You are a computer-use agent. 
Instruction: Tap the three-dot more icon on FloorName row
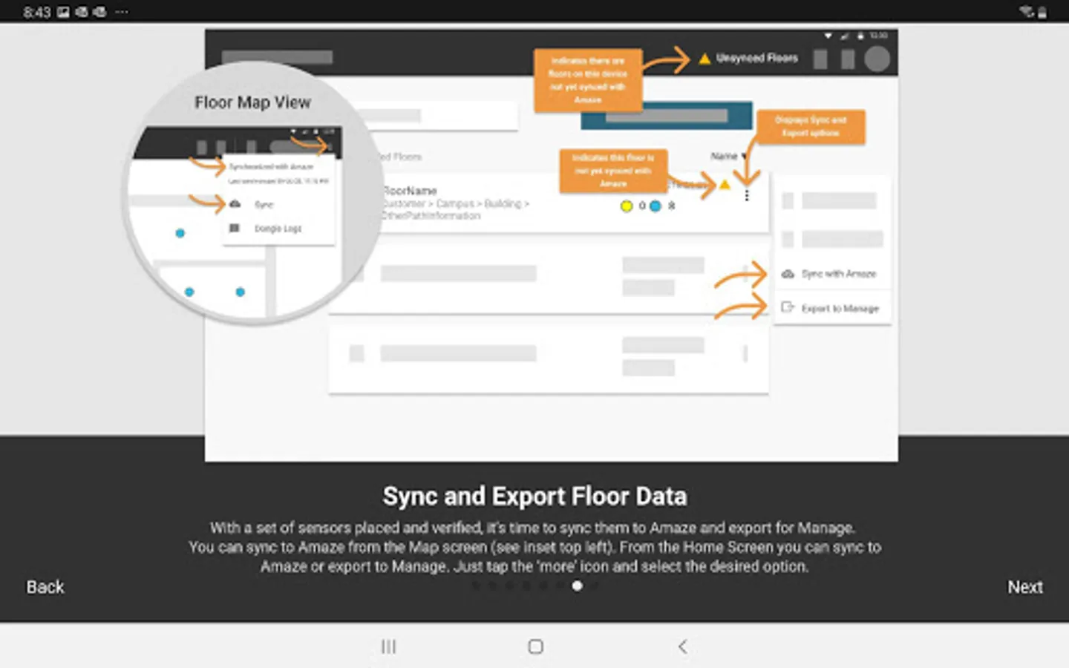[747, 195]
